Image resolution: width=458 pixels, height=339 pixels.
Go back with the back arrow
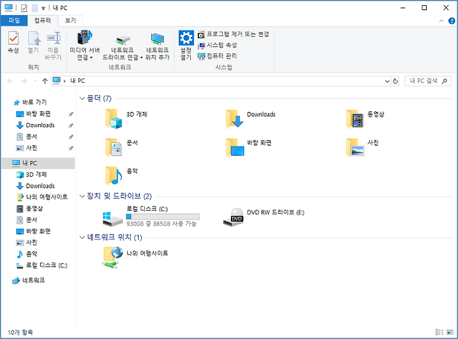10,81
